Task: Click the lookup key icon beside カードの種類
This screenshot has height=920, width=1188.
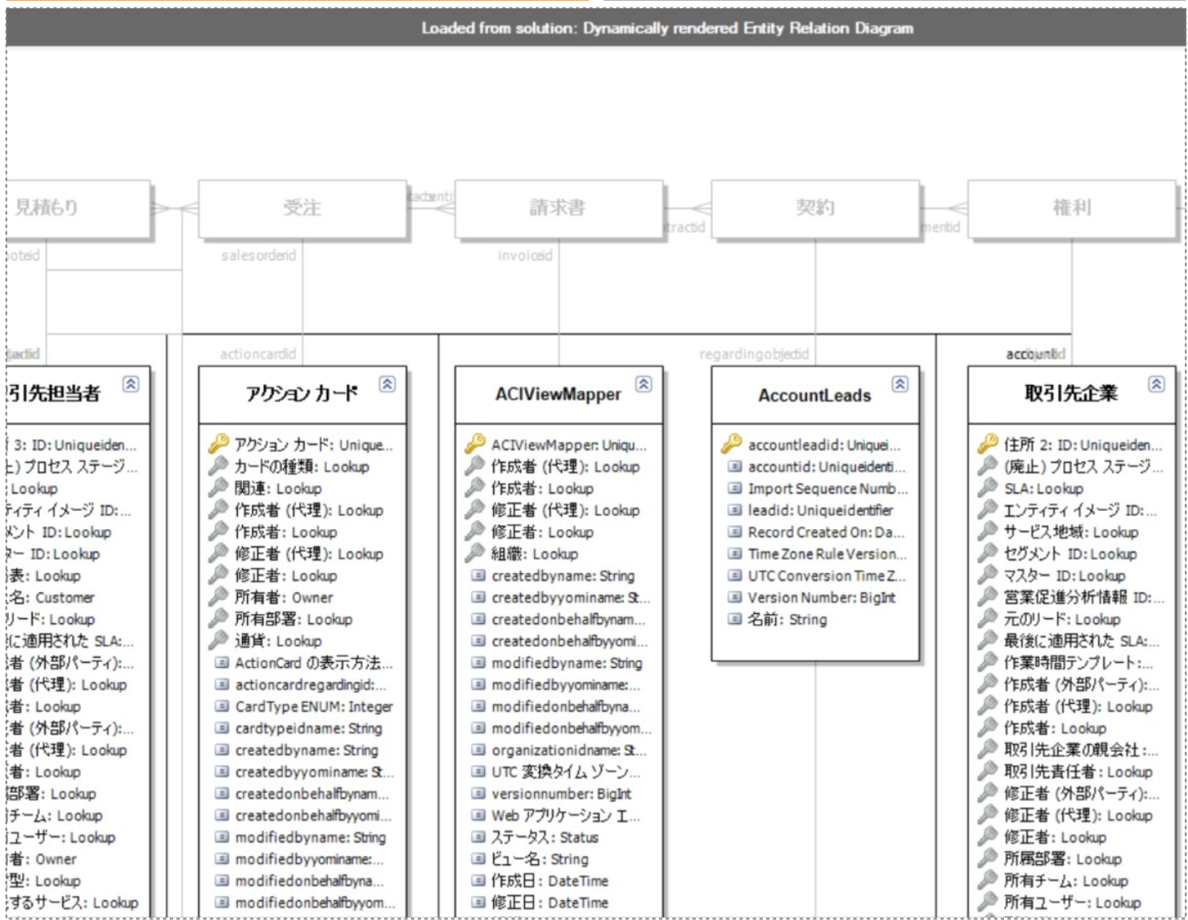Action: pos(219,467)
